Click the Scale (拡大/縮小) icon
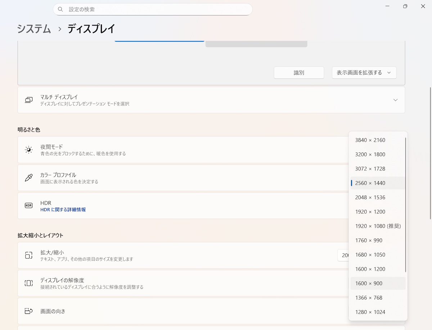432x330 pixels. 29,255
